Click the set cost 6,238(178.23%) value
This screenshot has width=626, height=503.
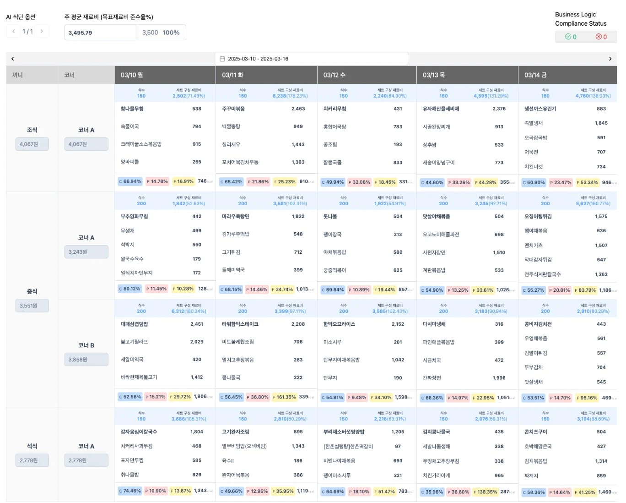point(290,96)
